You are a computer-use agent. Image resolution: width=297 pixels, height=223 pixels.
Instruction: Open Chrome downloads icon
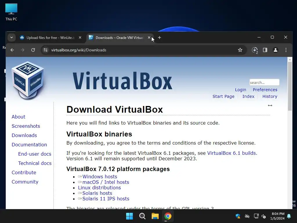coord(255,50)
